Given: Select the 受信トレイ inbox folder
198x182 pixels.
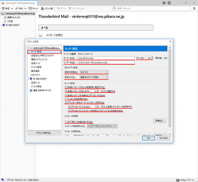Looking at the screenshot, I should click(x=12, y=18).
